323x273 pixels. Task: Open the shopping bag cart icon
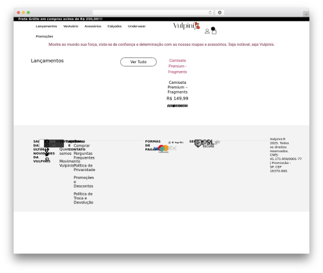214,32
